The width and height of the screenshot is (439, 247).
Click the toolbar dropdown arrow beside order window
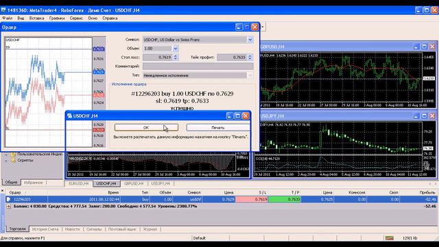262,27
